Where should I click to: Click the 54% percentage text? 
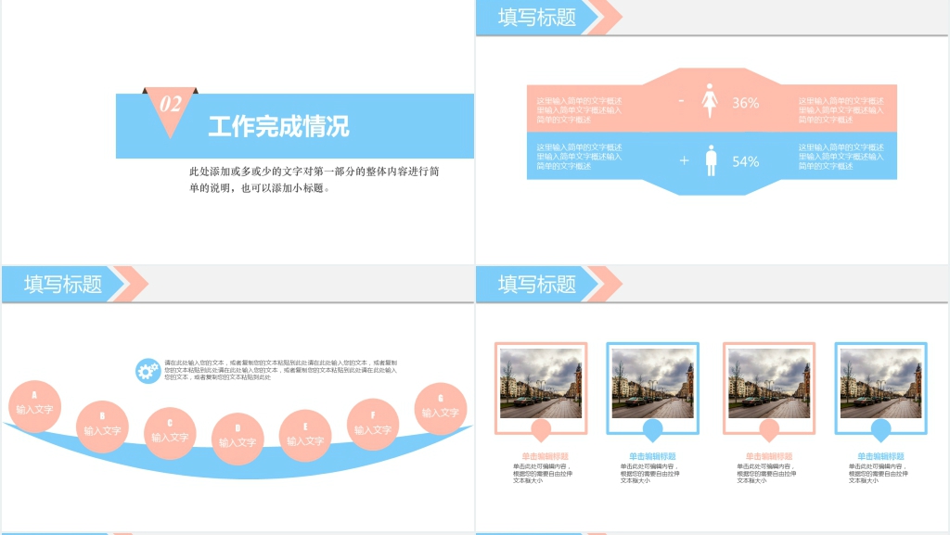pos(745,161)
